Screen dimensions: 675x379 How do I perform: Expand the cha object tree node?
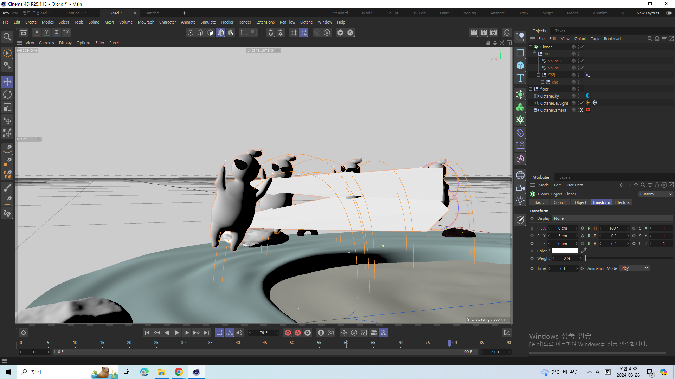point(542,82)
